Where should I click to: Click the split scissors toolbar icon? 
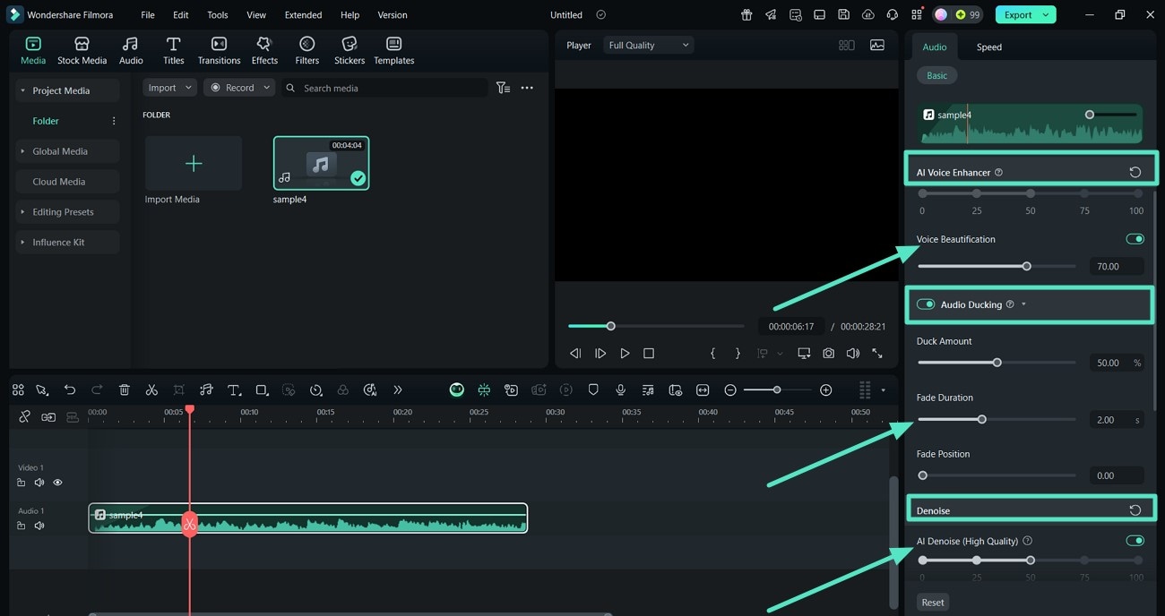(151, 390)
